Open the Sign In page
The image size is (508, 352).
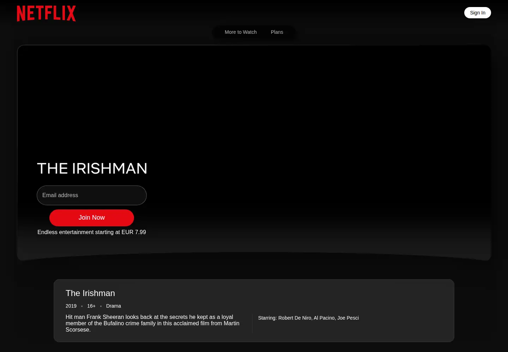477,13
